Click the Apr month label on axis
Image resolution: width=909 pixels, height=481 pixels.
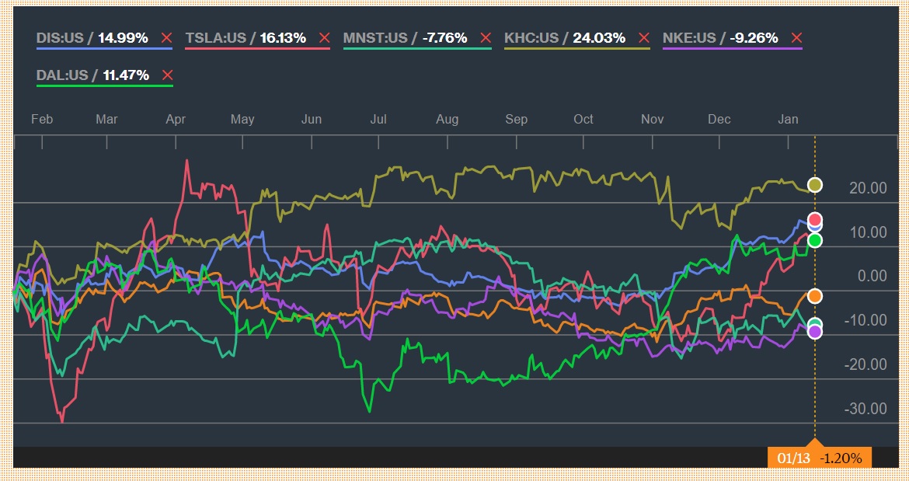[176, 120]
